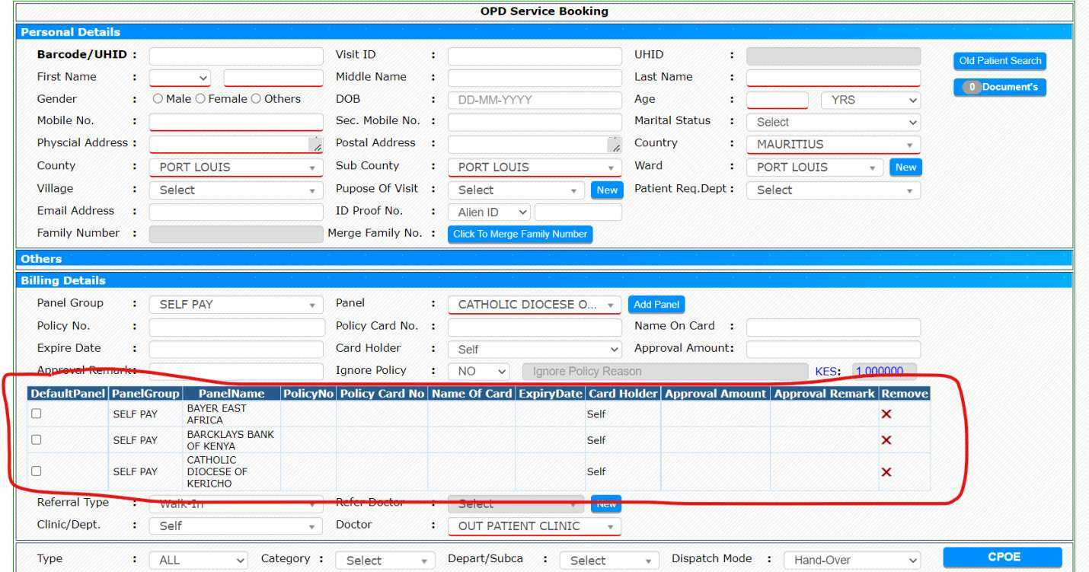Viewport: 1089px width, 572px height.
Task: Remove the BAYER EAST AFRICA panel row
Action: click(885, 414)
